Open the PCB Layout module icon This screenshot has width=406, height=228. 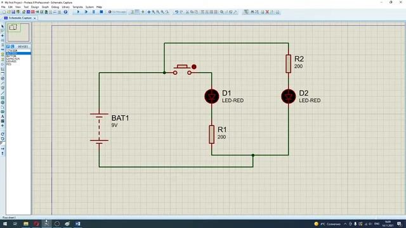(33, 12)
